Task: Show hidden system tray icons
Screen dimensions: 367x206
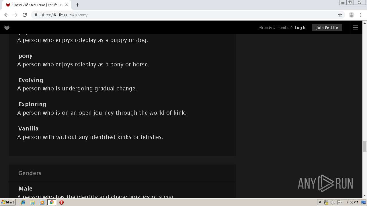Action: [x=320, y=202]
